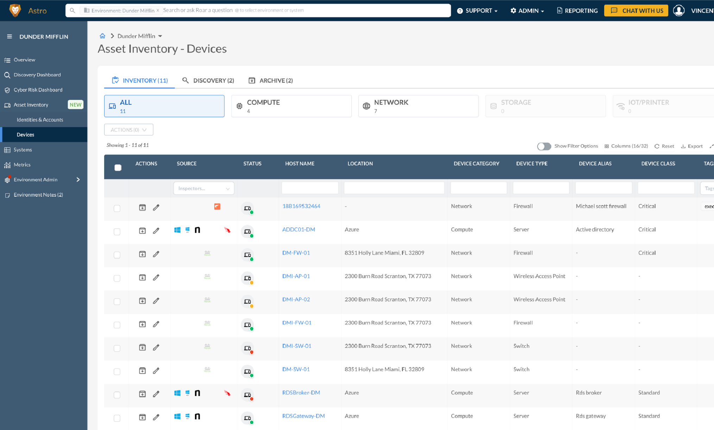Edit DM-FW-01 with pencil icon
714x430 pixels.
click(x=156, y=254)
